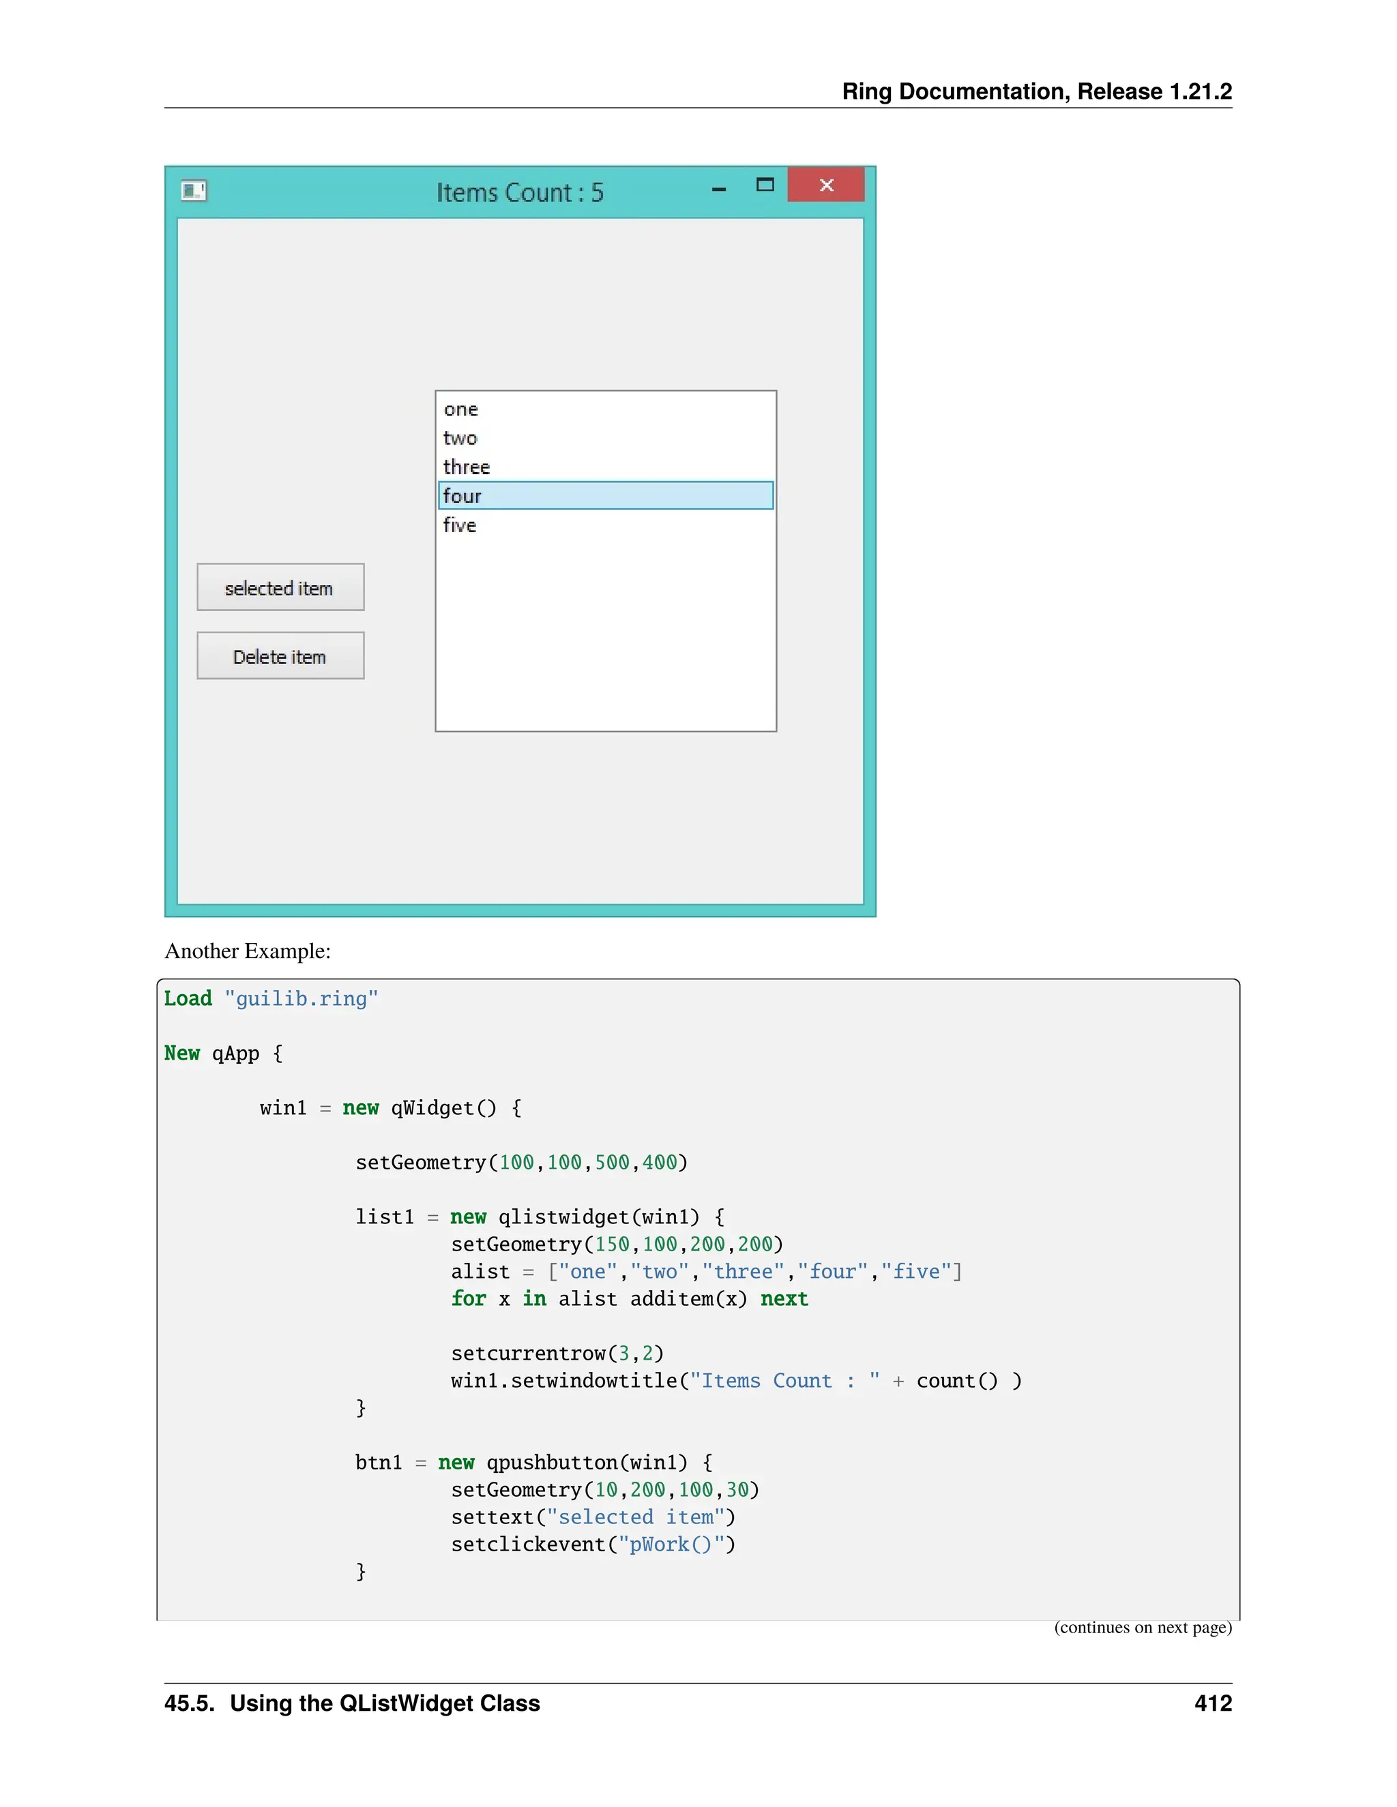Select 'five' in the list
1397x1807 pixels.
coord(460,525)
